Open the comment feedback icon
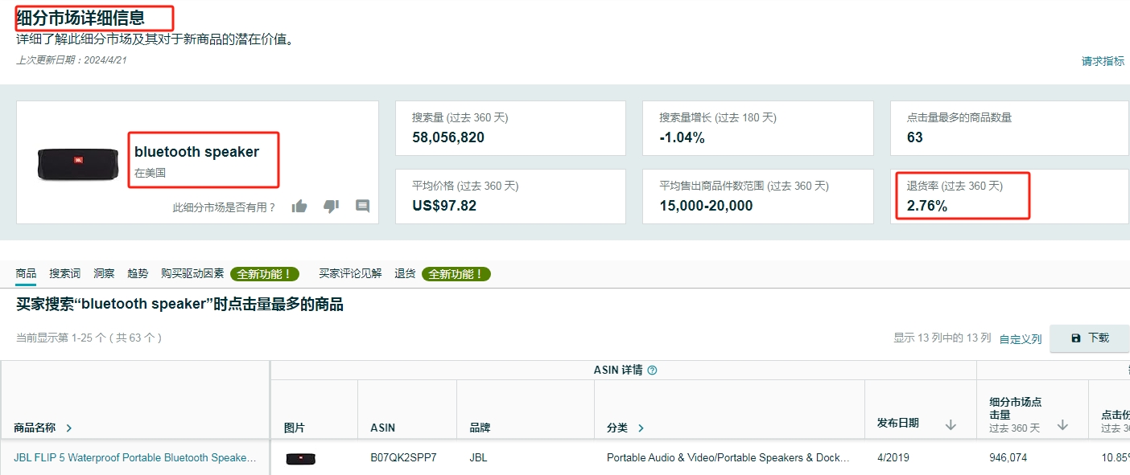This screenshot has width=1130, height=475. 362,207
